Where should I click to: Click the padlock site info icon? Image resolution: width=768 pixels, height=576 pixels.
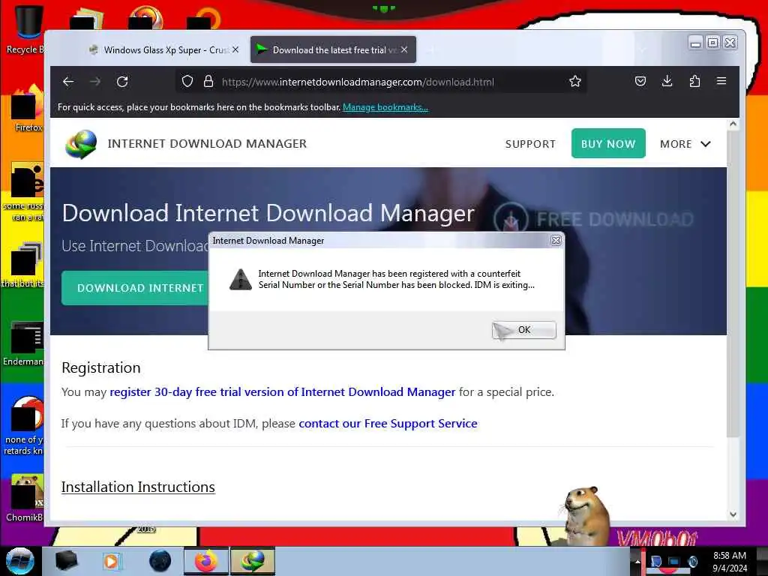tap(208, 81)
